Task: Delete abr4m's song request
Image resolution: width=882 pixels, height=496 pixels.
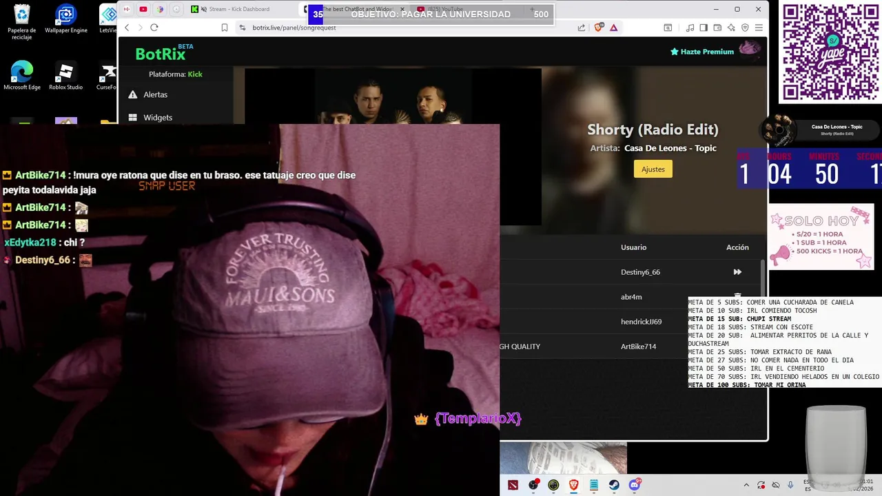Action: tap(737, 296)
